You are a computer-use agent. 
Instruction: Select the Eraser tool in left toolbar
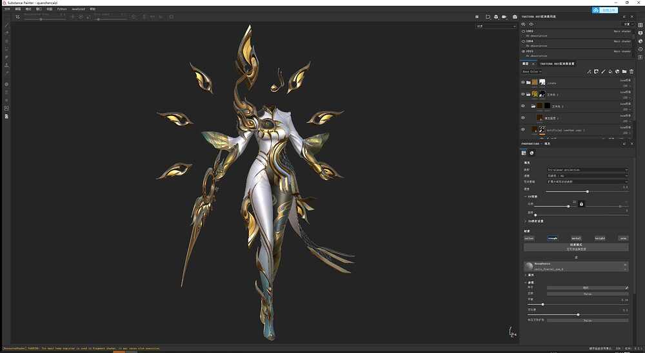point(6,32)
